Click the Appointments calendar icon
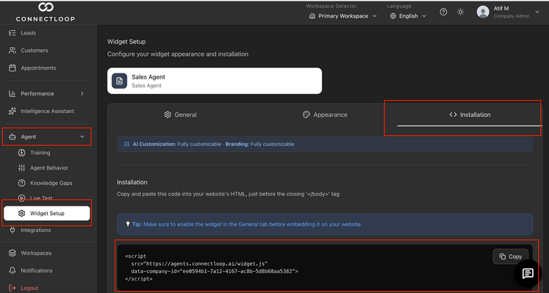 click(x=12, y=68)
